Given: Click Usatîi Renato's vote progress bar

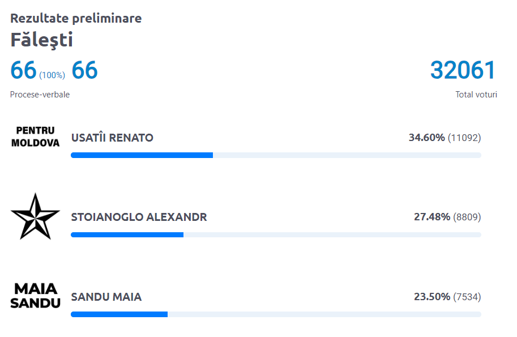Looking at the screenshot, I should pyautogui.click(x=276, y=155).
